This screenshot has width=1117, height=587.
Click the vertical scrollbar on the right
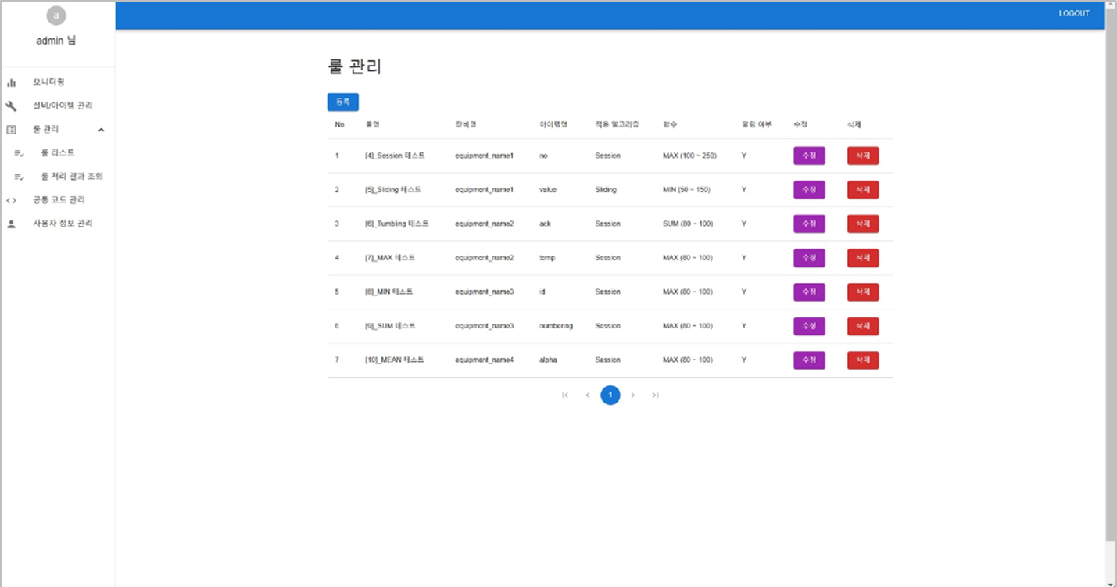tap(1111, 274)
